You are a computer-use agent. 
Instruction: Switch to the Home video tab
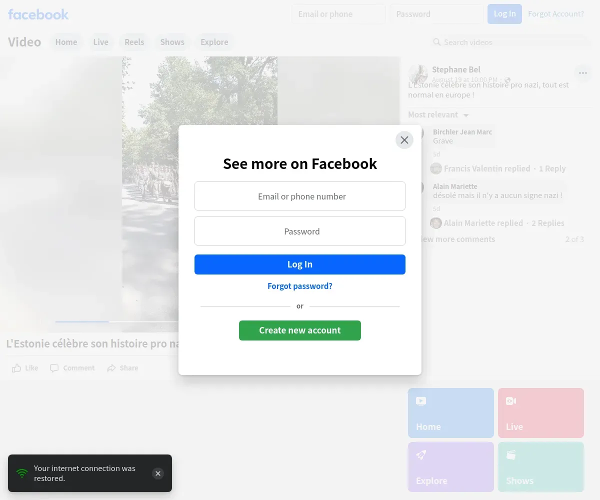click(x=66, y=42)
